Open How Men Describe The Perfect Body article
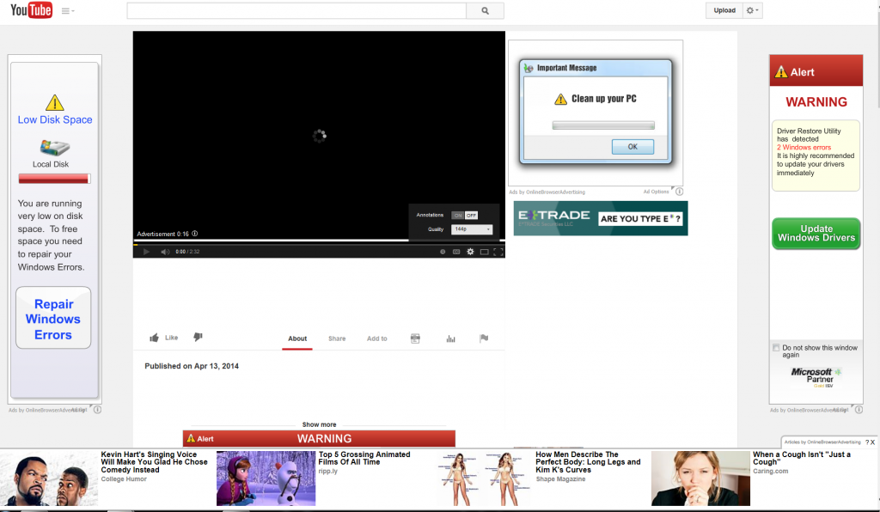Screen dimensions: 880x512 click(588, 462)
